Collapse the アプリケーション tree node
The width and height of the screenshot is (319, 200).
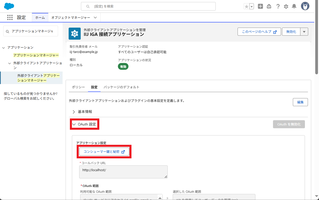click(x=4, y=47)
